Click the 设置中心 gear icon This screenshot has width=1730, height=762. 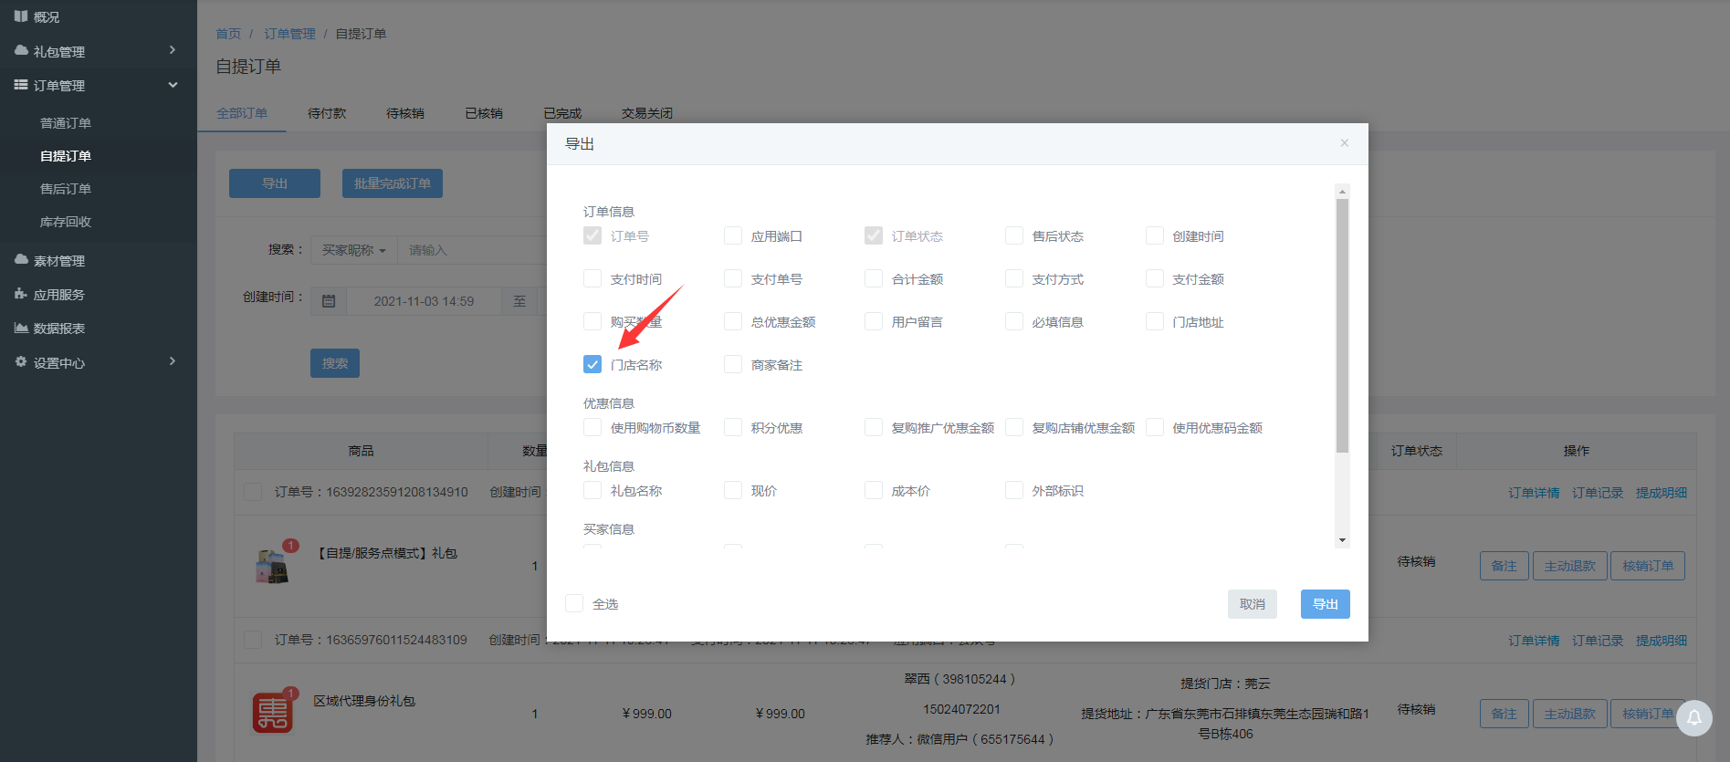(x=21, y=362)
